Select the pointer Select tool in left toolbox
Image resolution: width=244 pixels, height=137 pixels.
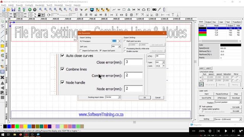click(2, 21)
